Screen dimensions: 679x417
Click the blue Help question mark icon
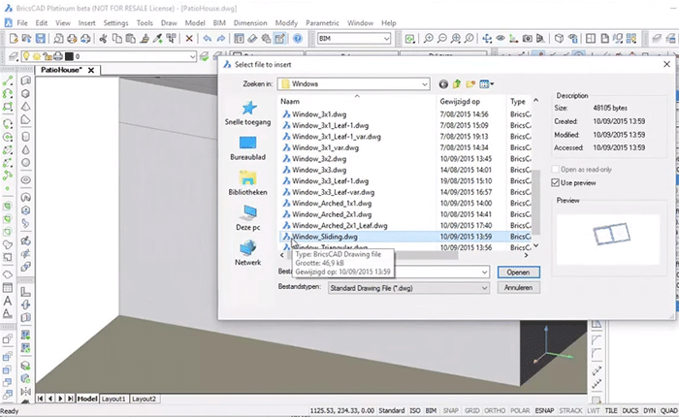pos(298,39)
